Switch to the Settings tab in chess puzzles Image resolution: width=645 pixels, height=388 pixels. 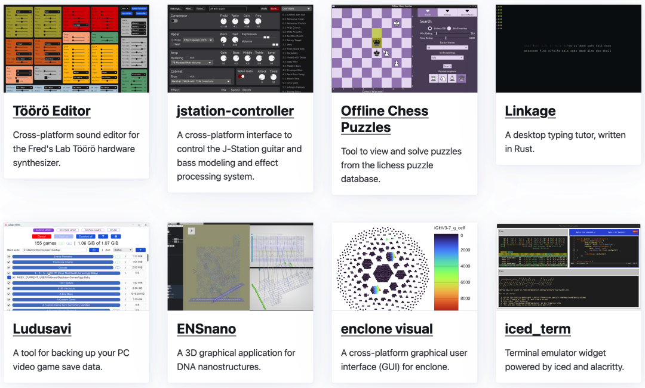coord(447,13)
